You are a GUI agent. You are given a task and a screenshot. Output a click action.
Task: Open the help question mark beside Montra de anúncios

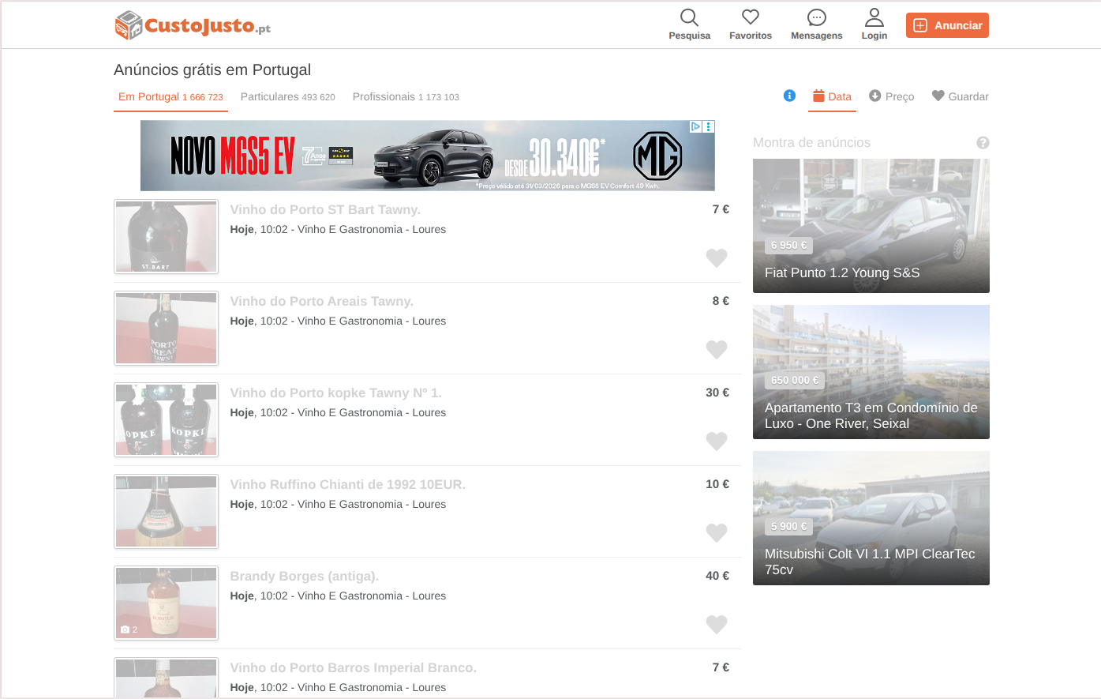pyautogui.click(x=983, y=143)
